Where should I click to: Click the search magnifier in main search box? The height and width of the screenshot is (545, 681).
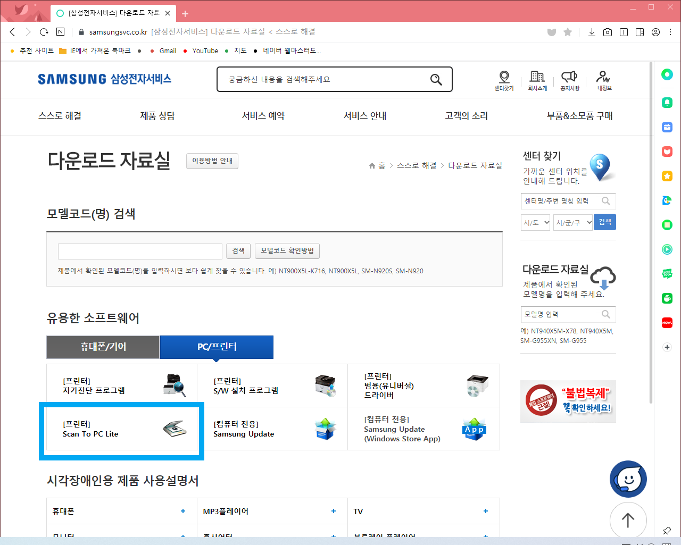pyautogui.click(x=436, y=80)
